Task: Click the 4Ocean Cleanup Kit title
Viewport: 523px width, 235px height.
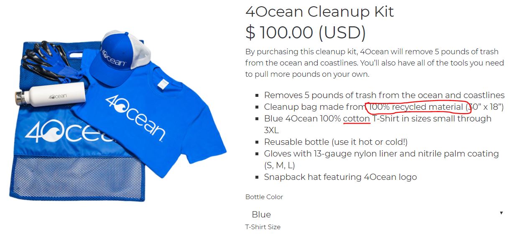Action: click(319, 12)
